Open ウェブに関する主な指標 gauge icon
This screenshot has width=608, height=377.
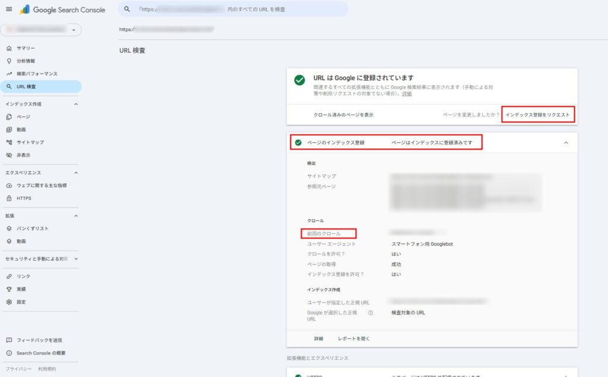click(9, 185)
